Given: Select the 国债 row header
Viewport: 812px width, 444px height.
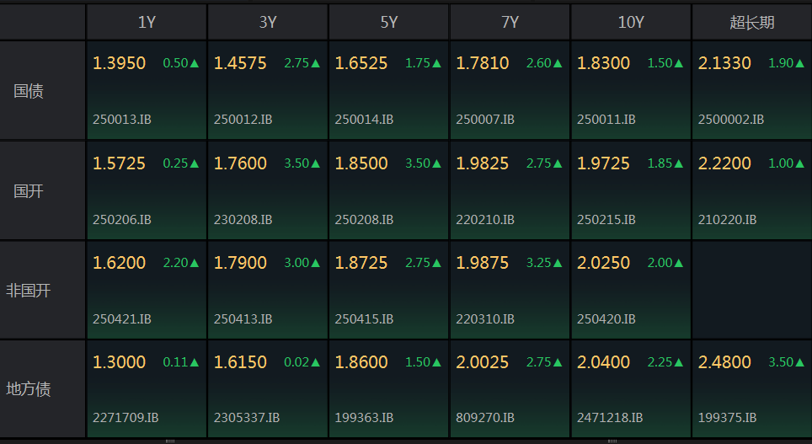Looking at the screenshot, I should 29,91.
